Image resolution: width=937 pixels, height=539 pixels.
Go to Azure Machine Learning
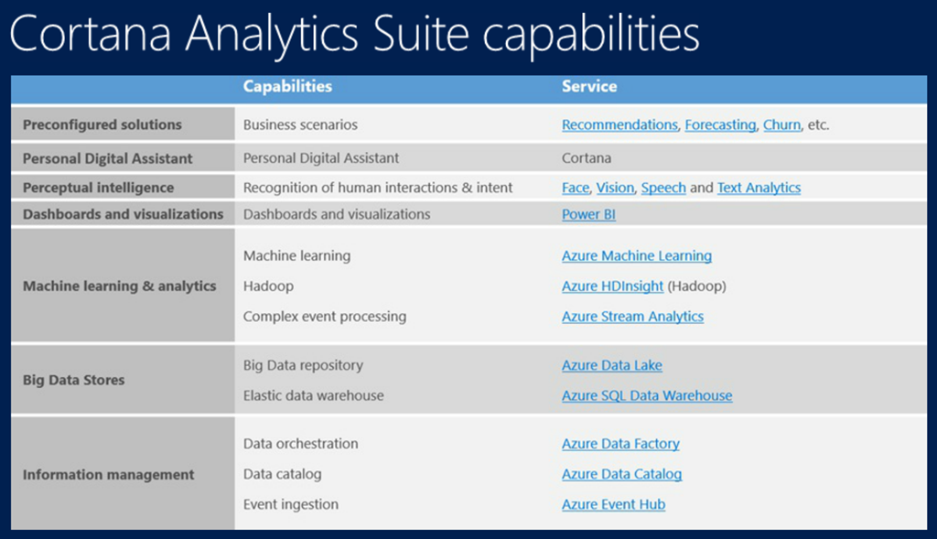click(x=637, y=256)
